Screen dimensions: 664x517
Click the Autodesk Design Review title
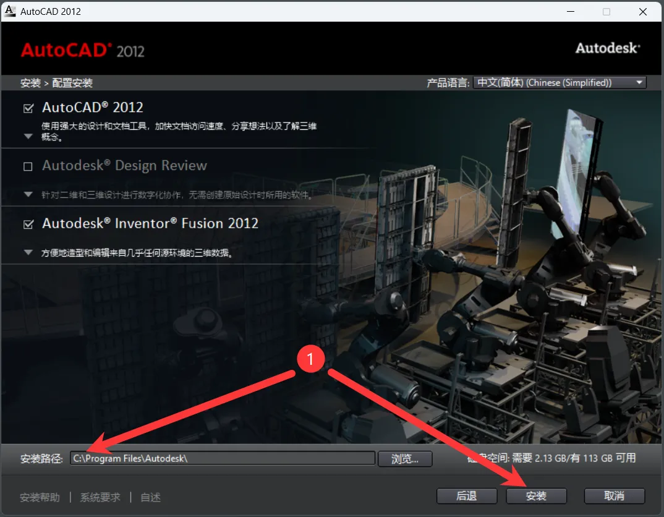click(124, 166)
